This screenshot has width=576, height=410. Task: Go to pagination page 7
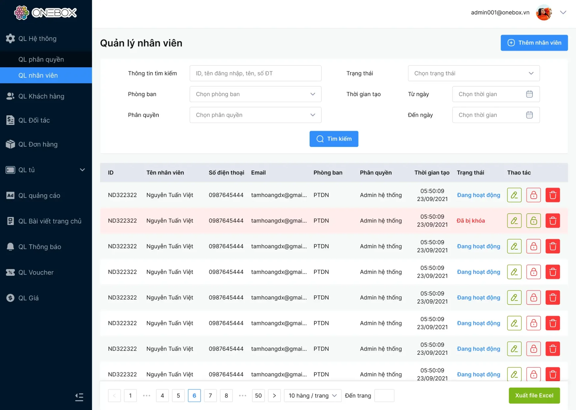pos(210,396)
